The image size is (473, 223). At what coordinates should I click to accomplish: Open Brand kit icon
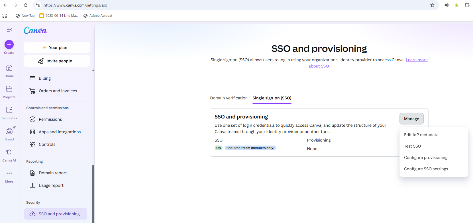9,131
